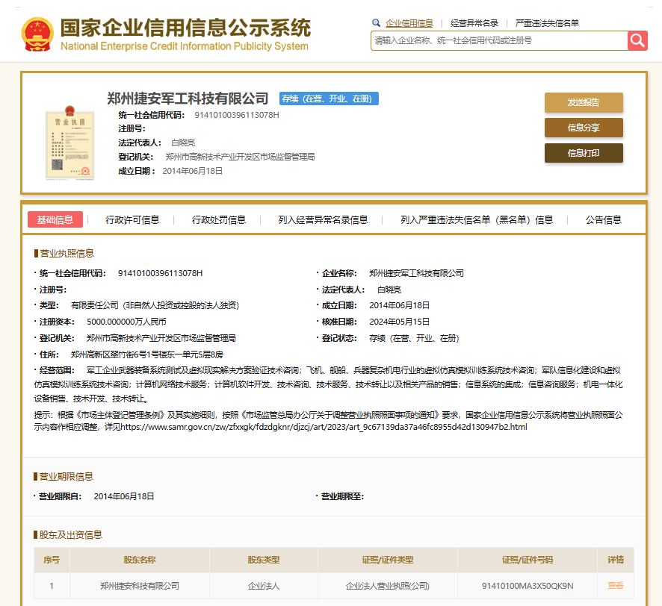Click the enterprise name search input field
662x606 pixels.
498,40
